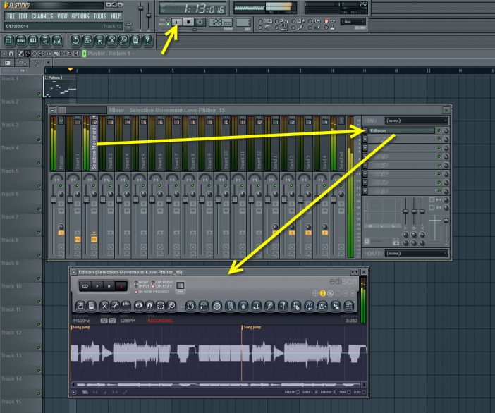Open the OPTIONS menu
495x413 pixels.
pyautogui.click(x=80, y=16)
